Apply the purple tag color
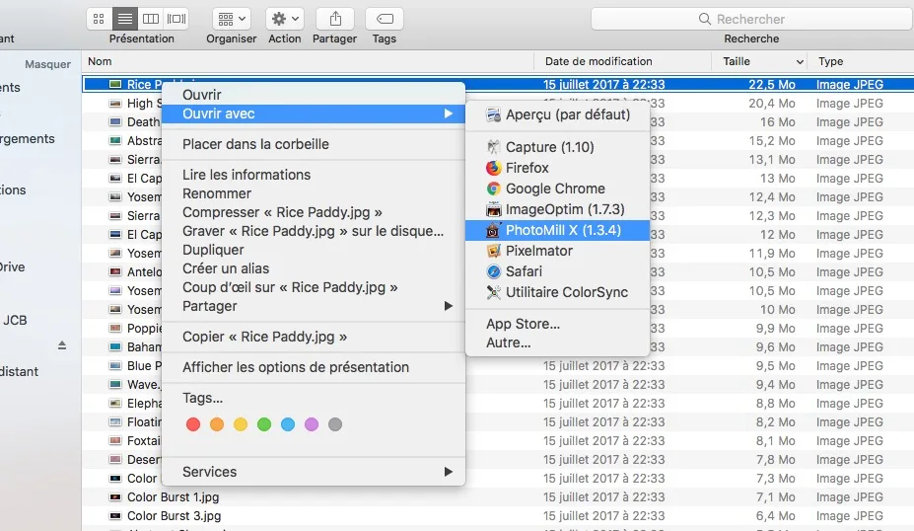This screenshot has width=914, height=531. pos(312,424)
